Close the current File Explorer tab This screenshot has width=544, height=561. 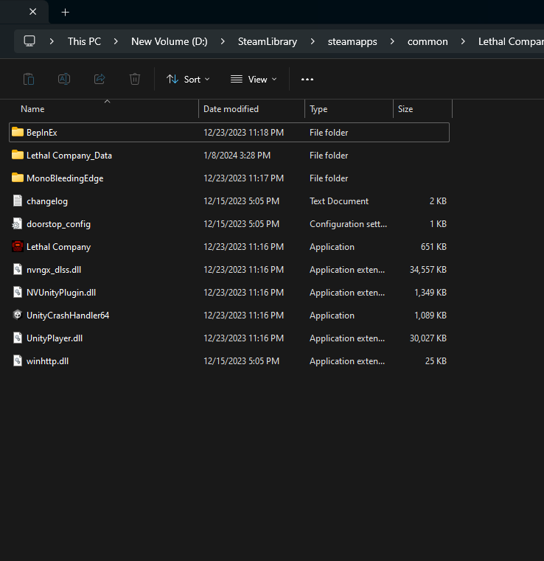tap(33, 12)
